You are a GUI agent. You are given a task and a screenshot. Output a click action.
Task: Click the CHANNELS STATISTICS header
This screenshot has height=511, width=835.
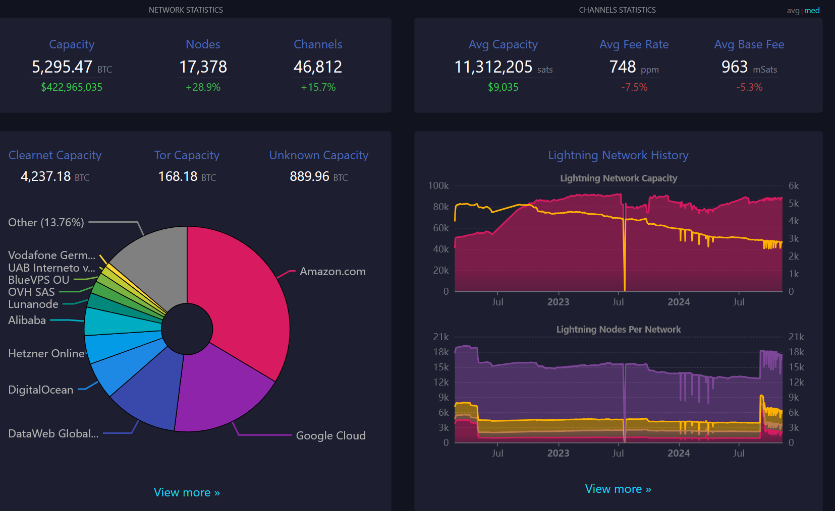tap(618, 10)
